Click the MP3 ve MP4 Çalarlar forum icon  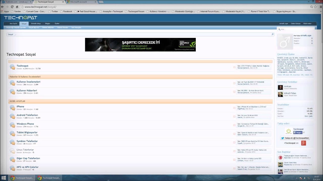(12, 168)
